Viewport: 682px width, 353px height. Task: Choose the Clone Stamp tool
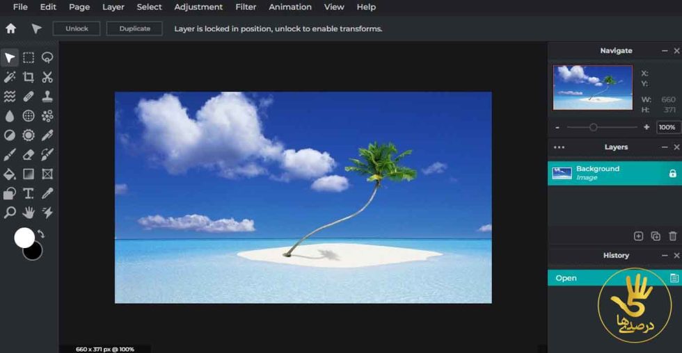tap(47, 97)
